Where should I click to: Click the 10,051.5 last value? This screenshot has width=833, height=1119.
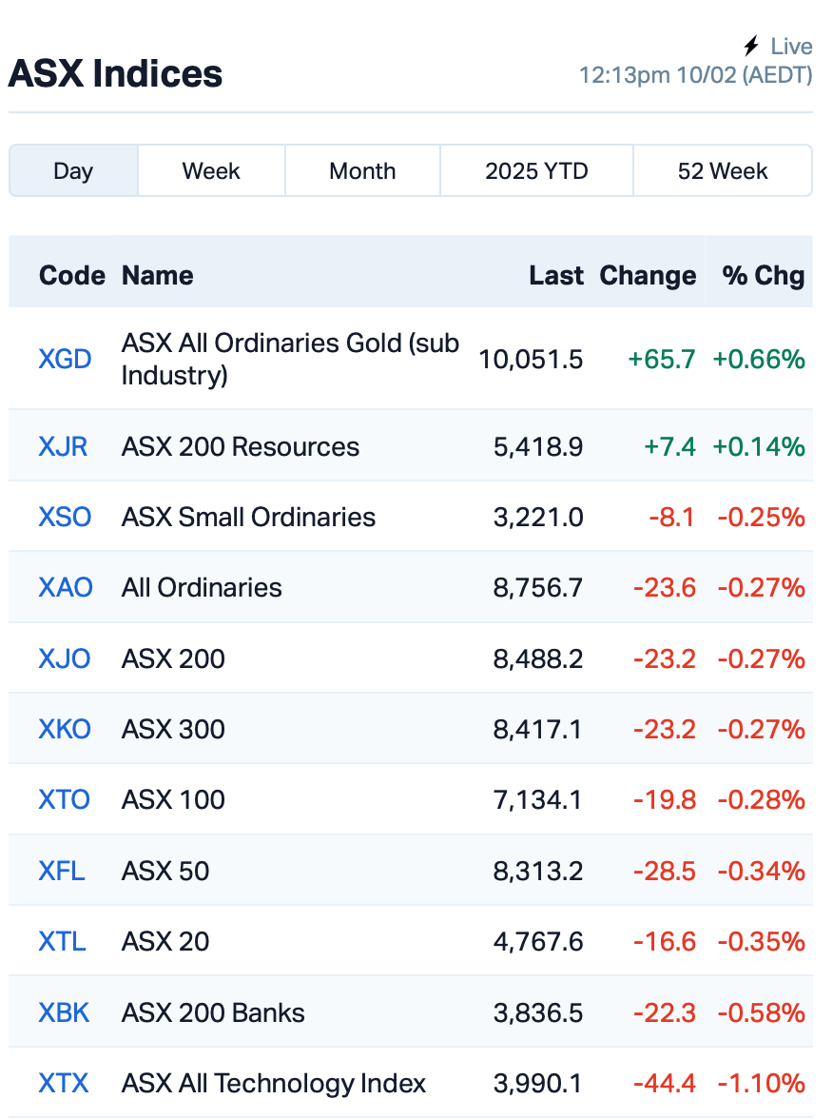pyautogui.click(x=531, y=359)
